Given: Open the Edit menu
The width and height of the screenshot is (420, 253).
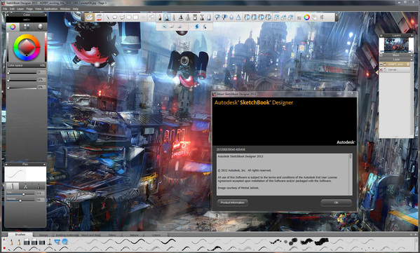Looking at the screenshot, I should pyautogui.click(x=12, y=9).
